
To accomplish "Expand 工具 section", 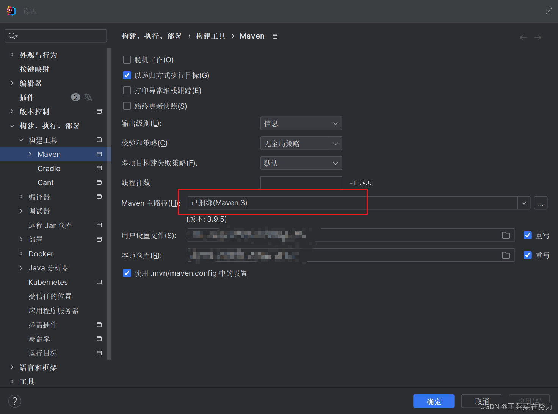I will click(12, 381).
